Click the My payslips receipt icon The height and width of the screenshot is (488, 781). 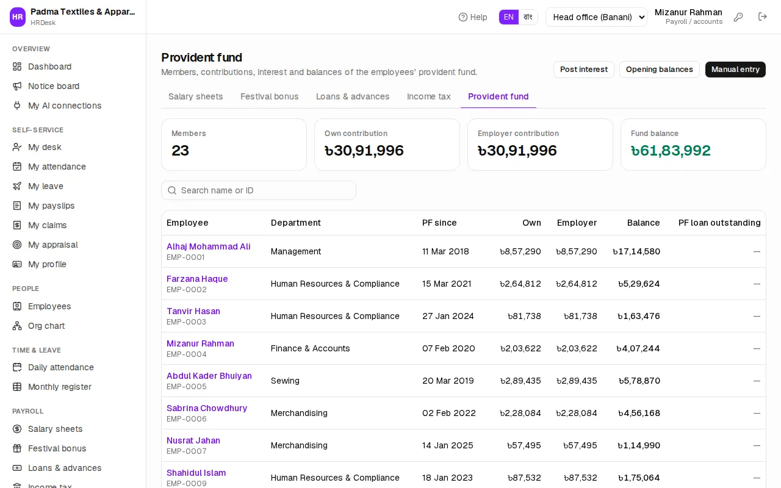tap(17, 206)
